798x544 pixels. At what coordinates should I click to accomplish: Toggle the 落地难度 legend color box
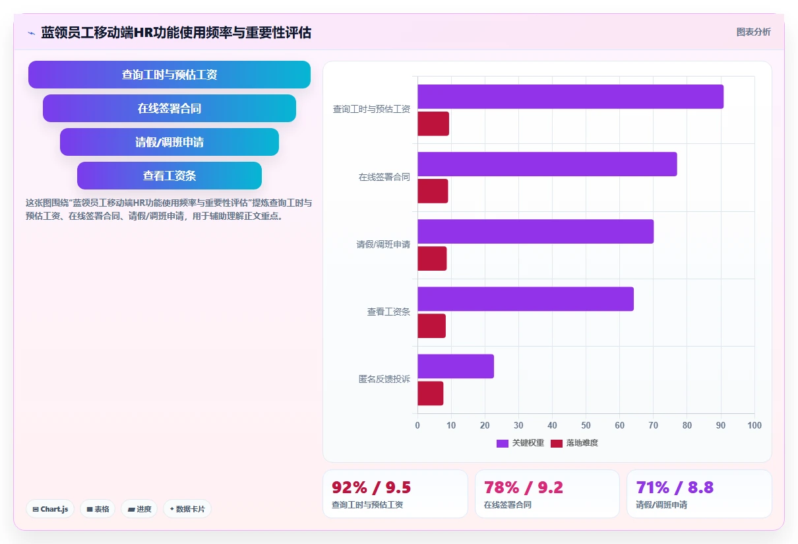coord(557,443)
